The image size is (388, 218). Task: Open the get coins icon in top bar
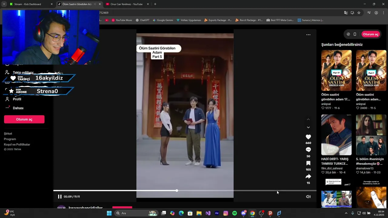pos(348,34)
